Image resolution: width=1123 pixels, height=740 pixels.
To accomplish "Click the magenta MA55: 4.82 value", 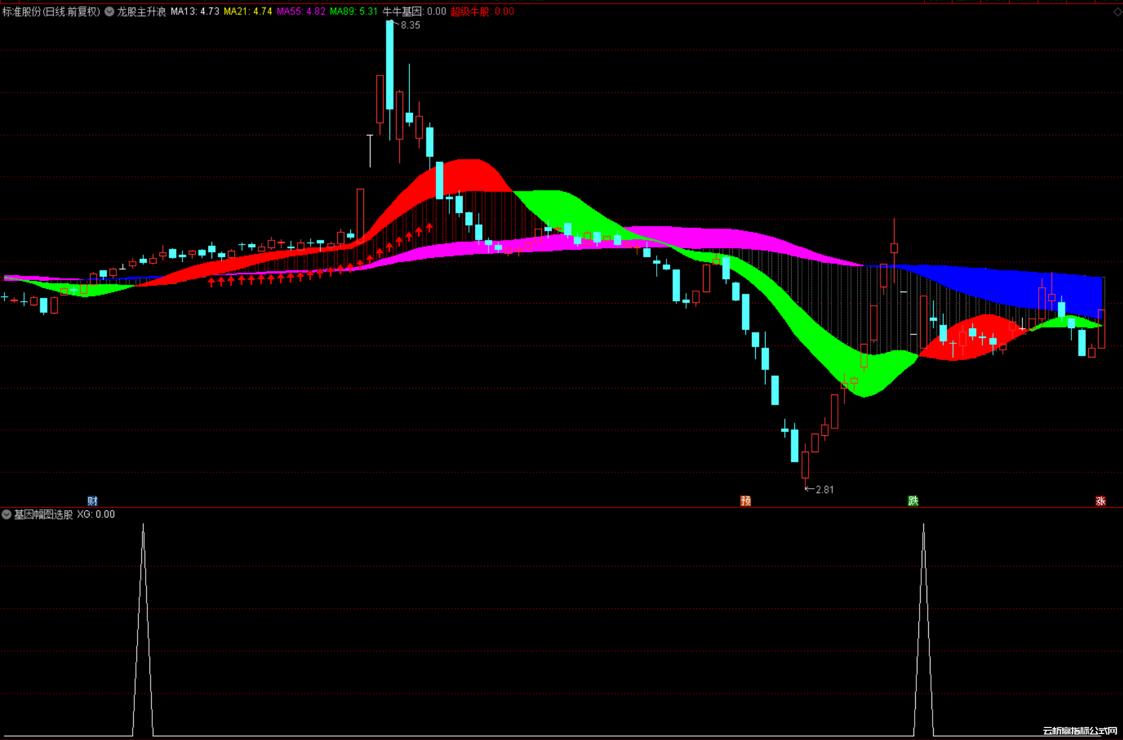I will 301,11.
